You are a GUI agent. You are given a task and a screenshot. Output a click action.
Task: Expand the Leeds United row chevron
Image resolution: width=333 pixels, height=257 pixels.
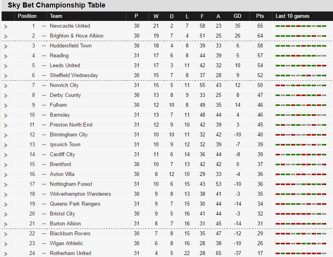point(6,66)
